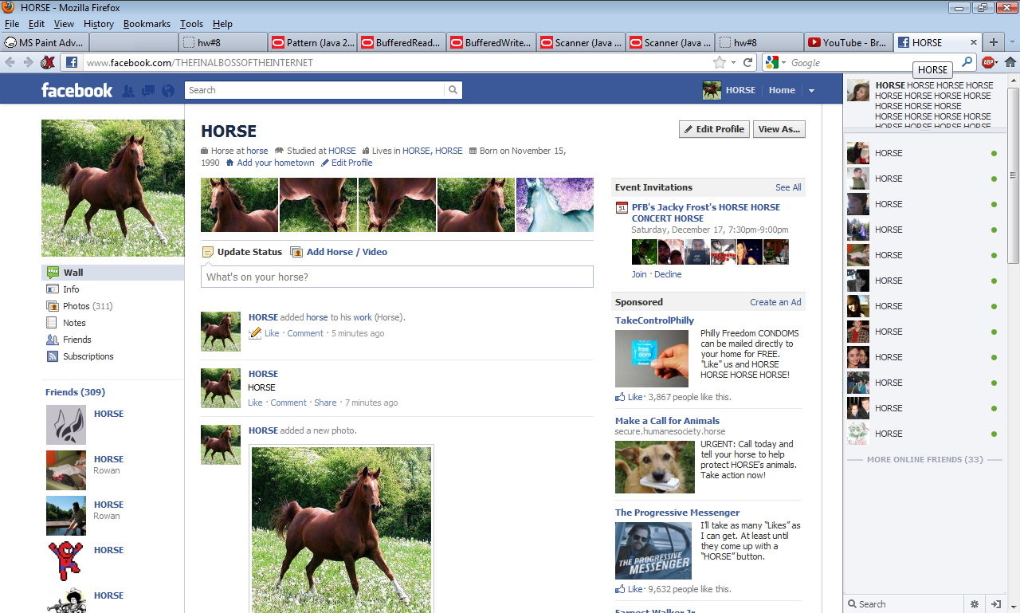
Task: Open the Facebook messages icon
Action: click(148, 91)
